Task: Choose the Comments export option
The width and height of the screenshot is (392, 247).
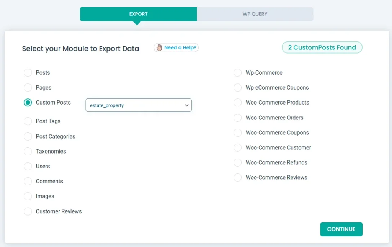Action: point(28,182)
